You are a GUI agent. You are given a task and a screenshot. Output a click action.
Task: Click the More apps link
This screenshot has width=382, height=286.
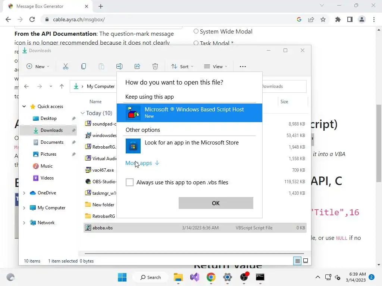coord(142,163)
